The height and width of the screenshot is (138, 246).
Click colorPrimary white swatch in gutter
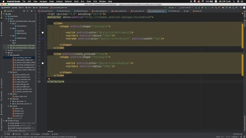tap(43, 33)
